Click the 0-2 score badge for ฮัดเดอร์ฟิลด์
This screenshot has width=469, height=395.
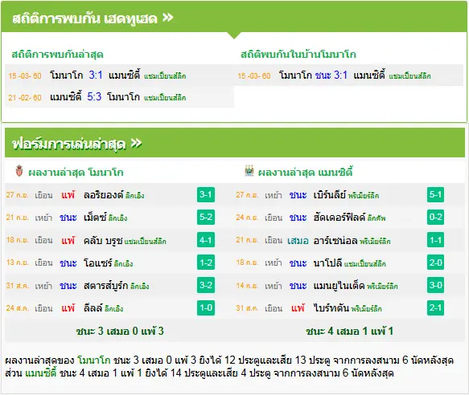435,217
